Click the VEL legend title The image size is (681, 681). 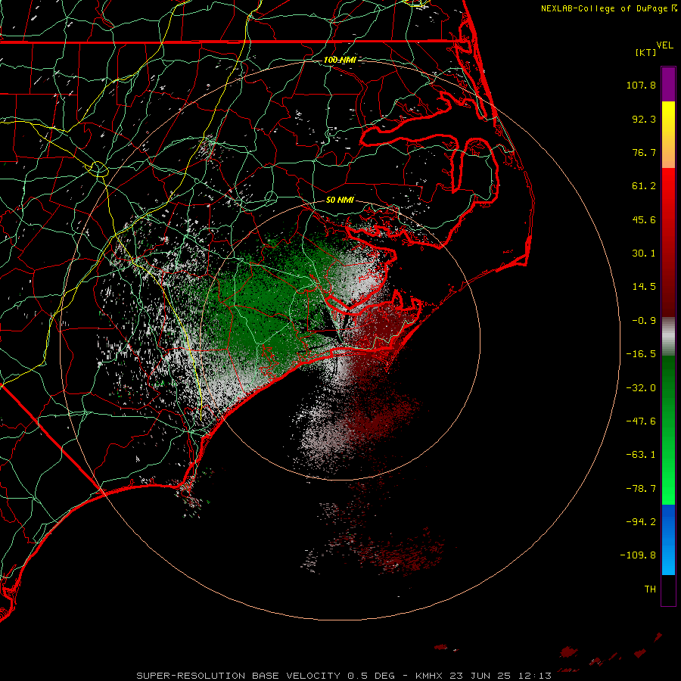664,45
